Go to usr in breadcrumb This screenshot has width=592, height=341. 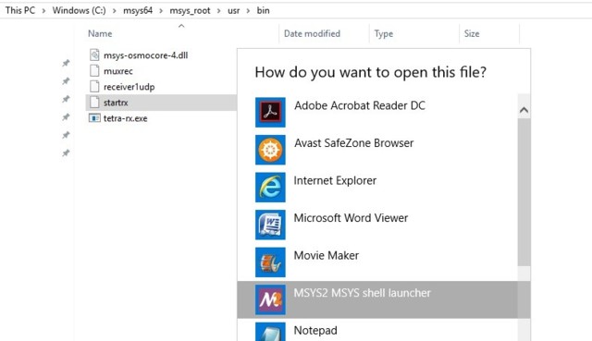point(234,10)
